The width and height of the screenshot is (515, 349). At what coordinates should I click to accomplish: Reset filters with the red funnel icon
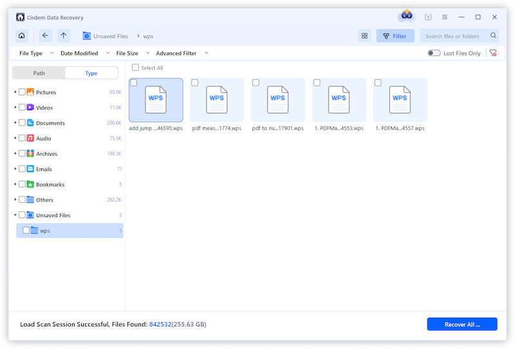click(493, 53)
